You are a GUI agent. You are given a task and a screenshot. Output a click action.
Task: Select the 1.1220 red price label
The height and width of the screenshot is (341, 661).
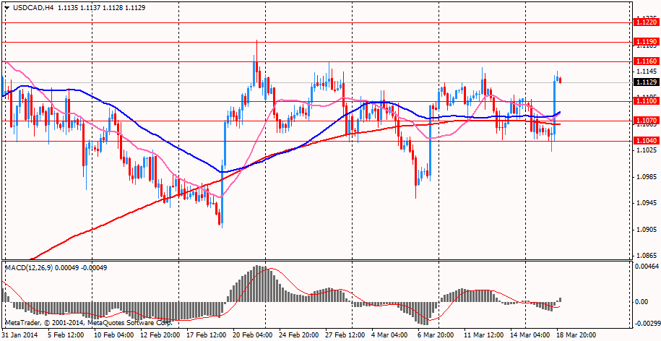(644, 22)
